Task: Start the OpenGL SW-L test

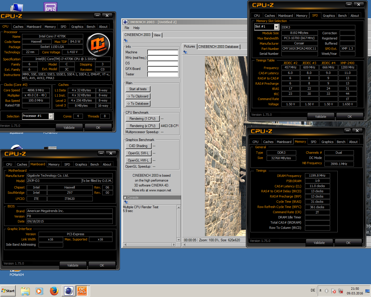Action: pos(138,153)
